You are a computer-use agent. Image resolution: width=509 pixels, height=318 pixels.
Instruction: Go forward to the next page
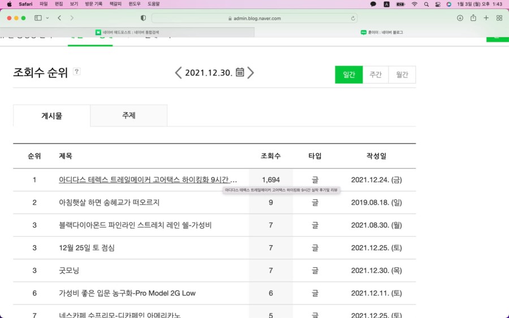click(x=72, y=18)
